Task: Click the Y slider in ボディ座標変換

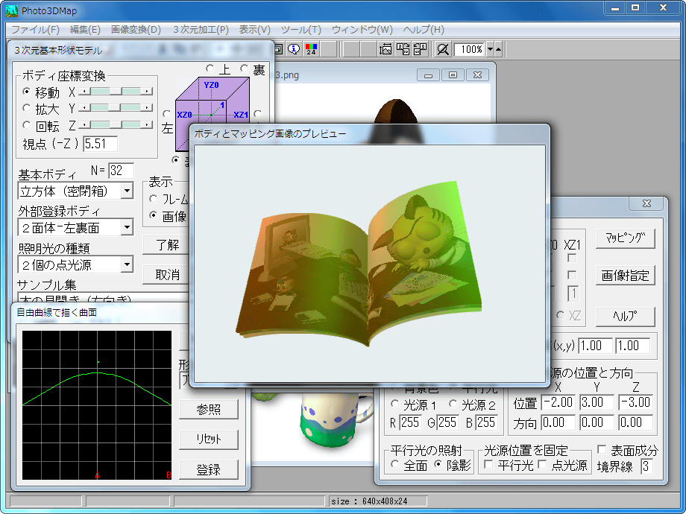Action: pyautogui.click(x=116, y=107)
